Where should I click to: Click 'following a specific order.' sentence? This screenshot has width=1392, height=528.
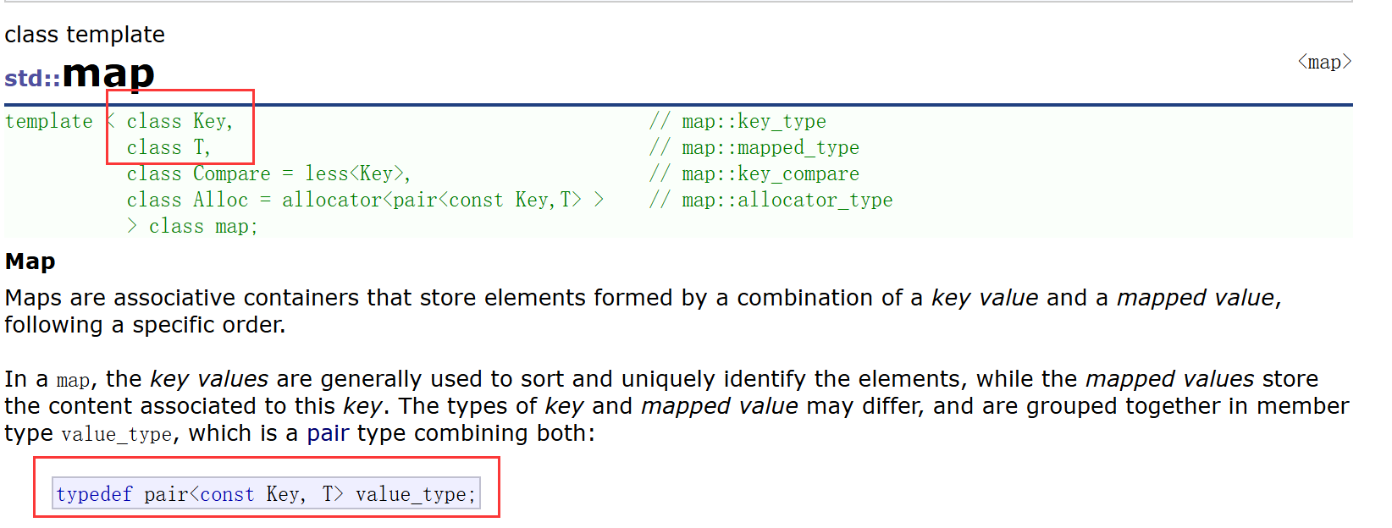pyautogui.click(x=145, y=325)
